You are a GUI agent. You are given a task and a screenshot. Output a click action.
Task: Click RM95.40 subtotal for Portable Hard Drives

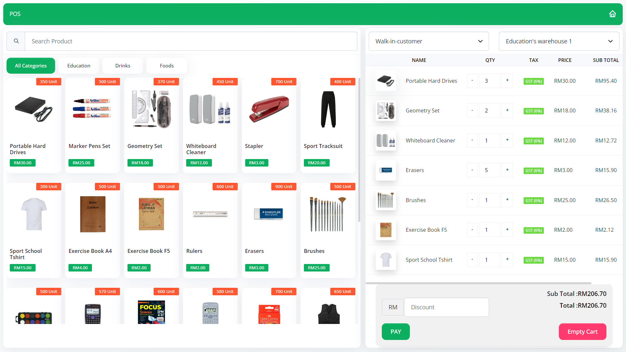pos(606,81)
